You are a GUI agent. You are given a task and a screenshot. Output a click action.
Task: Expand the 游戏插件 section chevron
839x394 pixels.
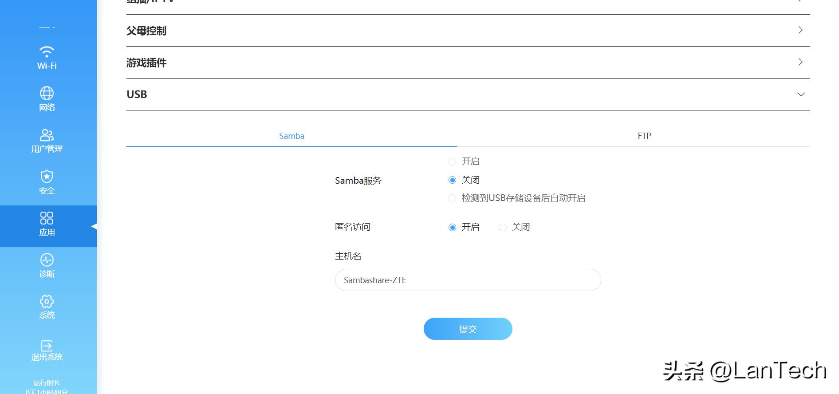(x=800, y=62)
